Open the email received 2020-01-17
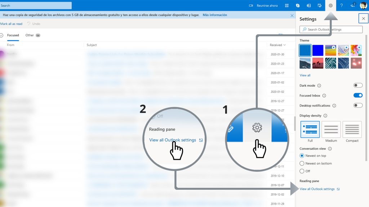Image resolution: width=369 pixels, height=207 pixels. tap(147, 73)
